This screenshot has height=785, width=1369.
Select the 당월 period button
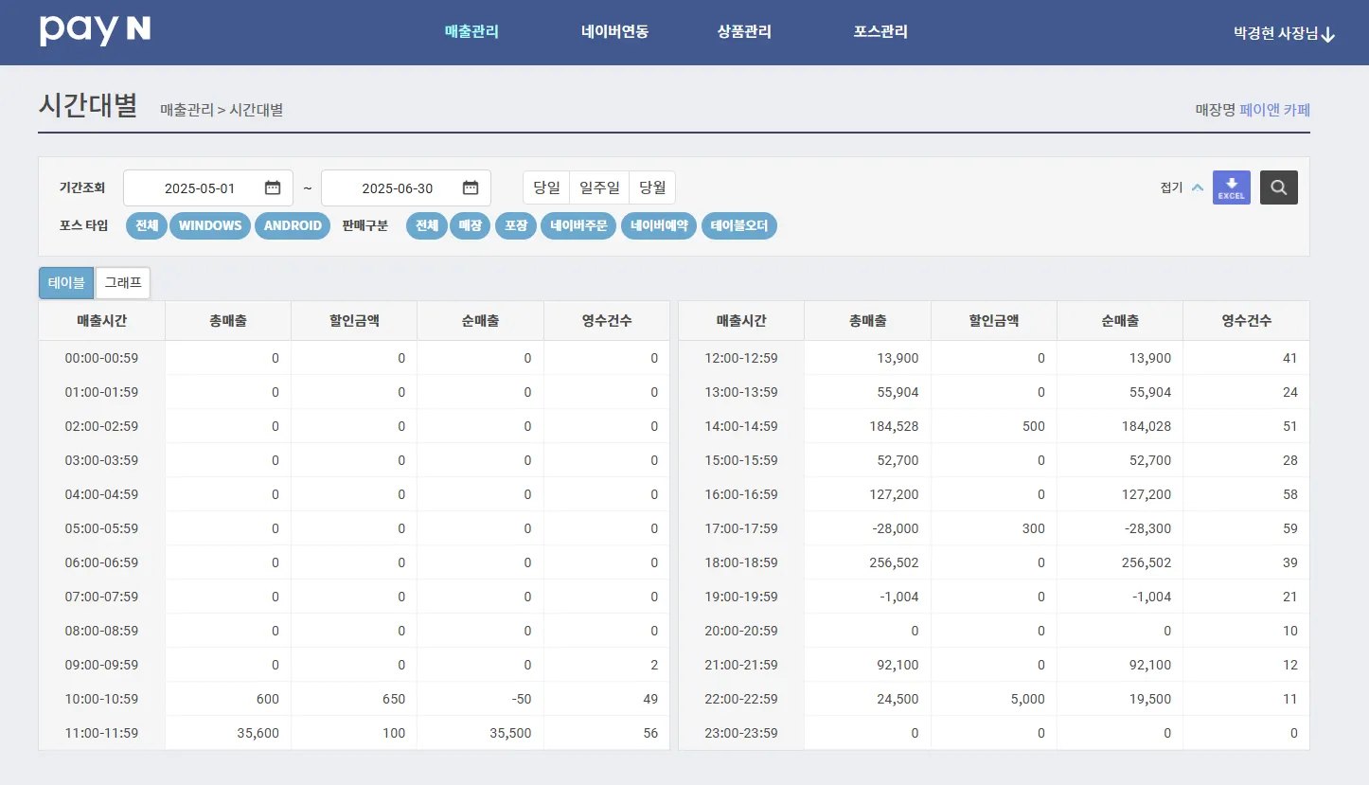(652, 187)
